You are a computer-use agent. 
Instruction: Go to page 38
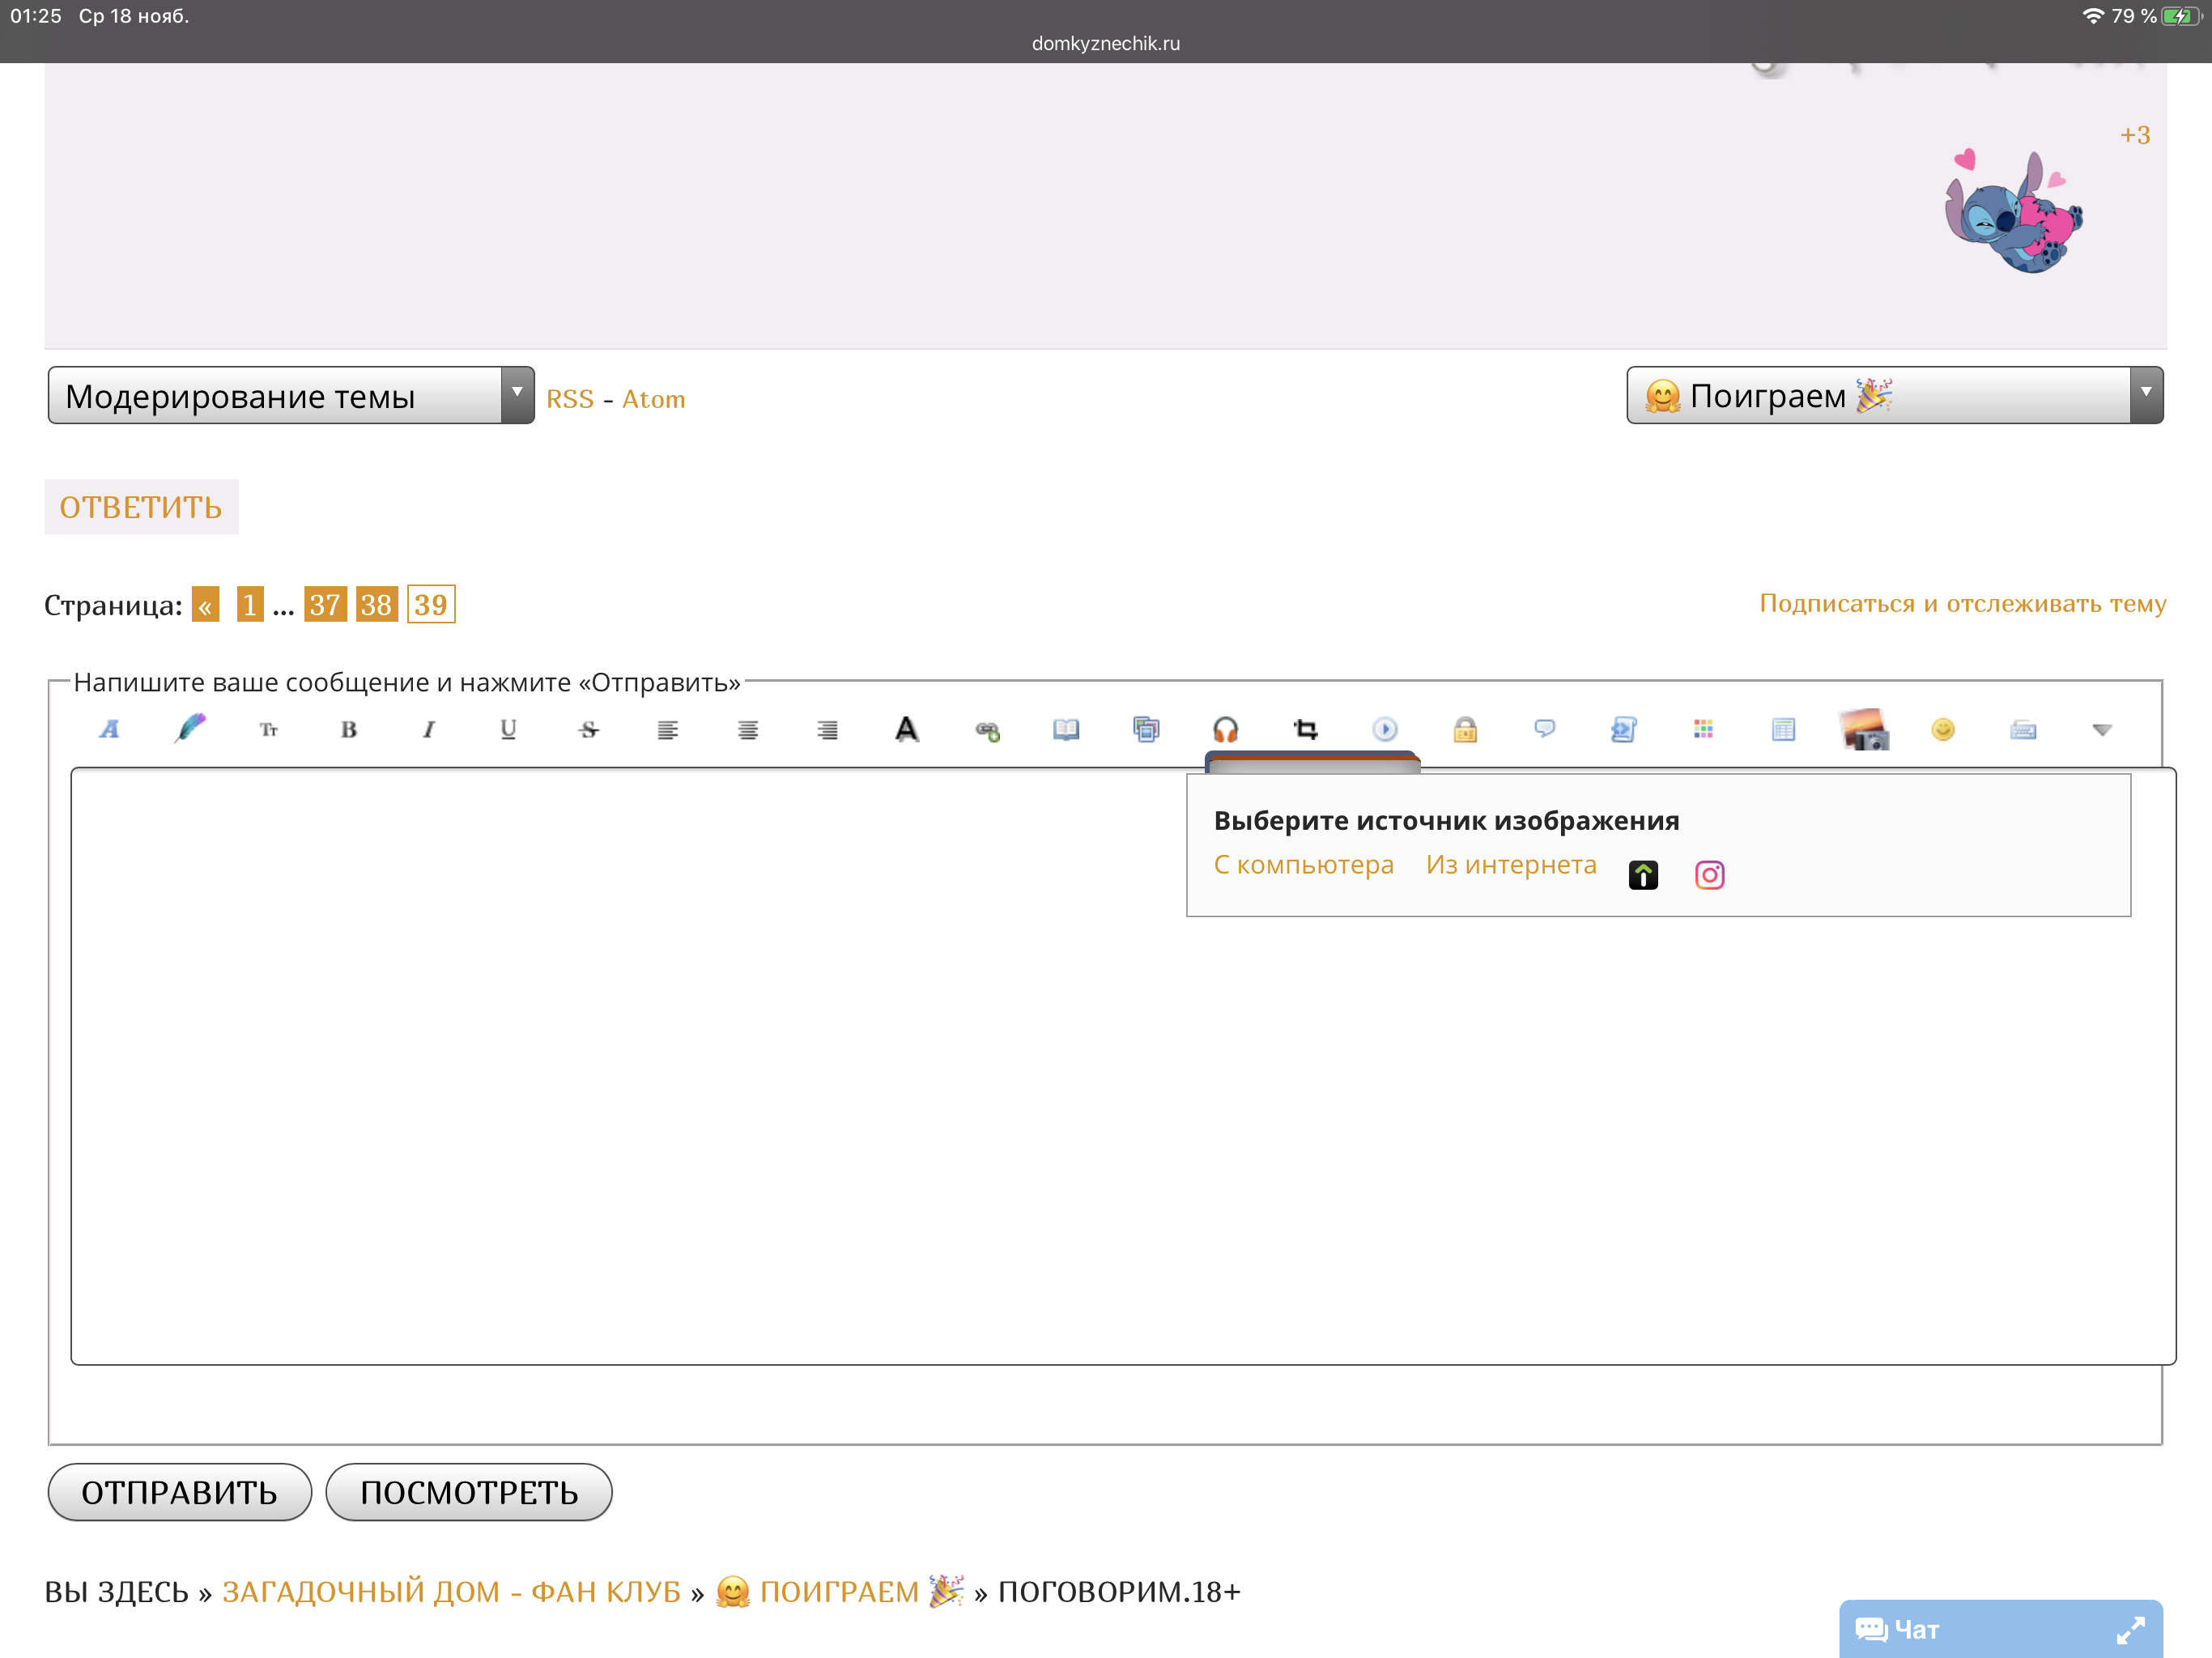click(376, 604)
